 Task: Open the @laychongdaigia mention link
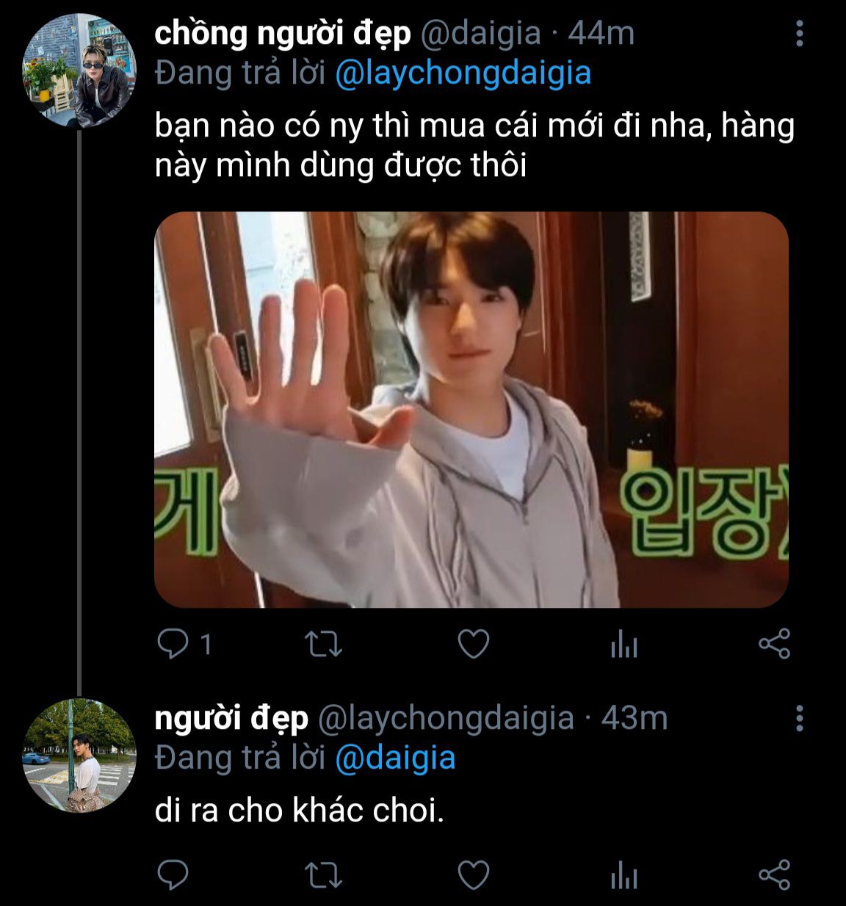tap(463, 73)
